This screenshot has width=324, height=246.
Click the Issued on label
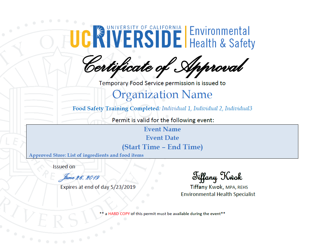pos(64,167)
